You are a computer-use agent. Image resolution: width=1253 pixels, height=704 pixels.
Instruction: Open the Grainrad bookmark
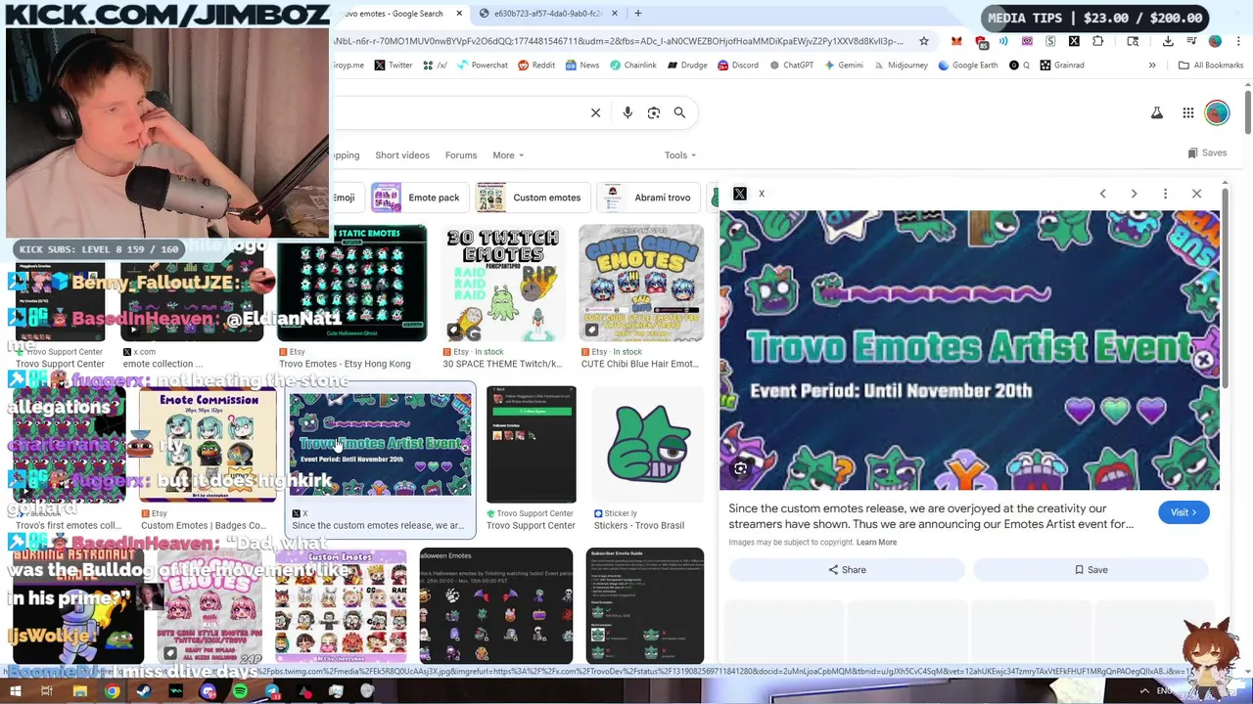click(x=1062, y=66)
